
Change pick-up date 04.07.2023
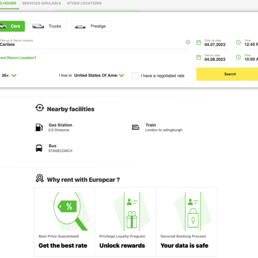coord(215,44)
